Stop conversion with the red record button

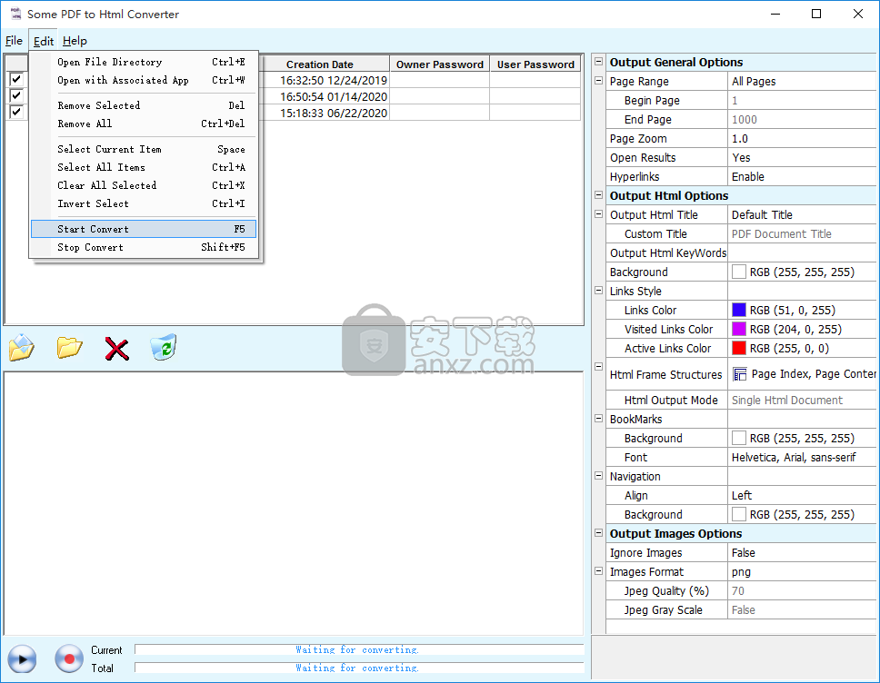(69, 658)
